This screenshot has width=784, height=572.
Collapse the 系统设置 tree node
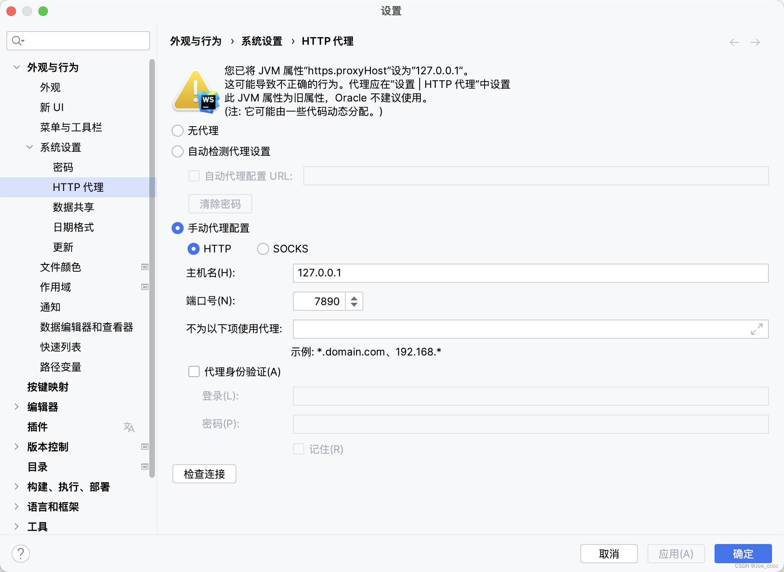point(30,147)
